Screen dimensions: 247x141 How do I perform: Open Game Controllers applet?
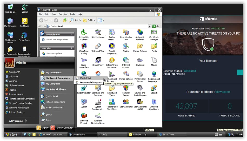pos(84,63)
